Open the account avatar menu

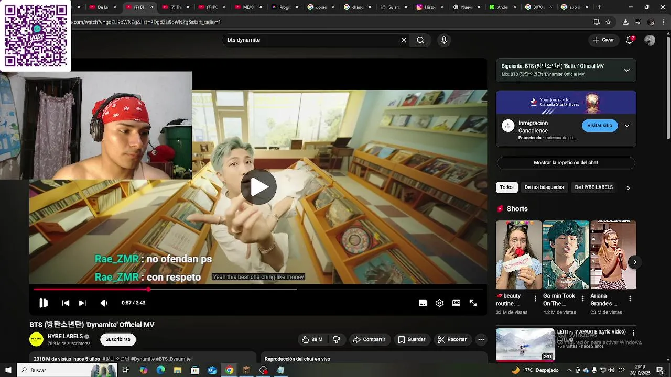tap(650, 40)
